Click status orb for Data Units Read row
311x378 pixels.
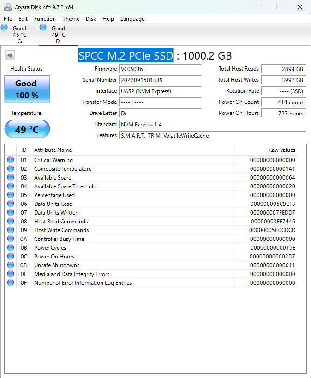point(11,204)
